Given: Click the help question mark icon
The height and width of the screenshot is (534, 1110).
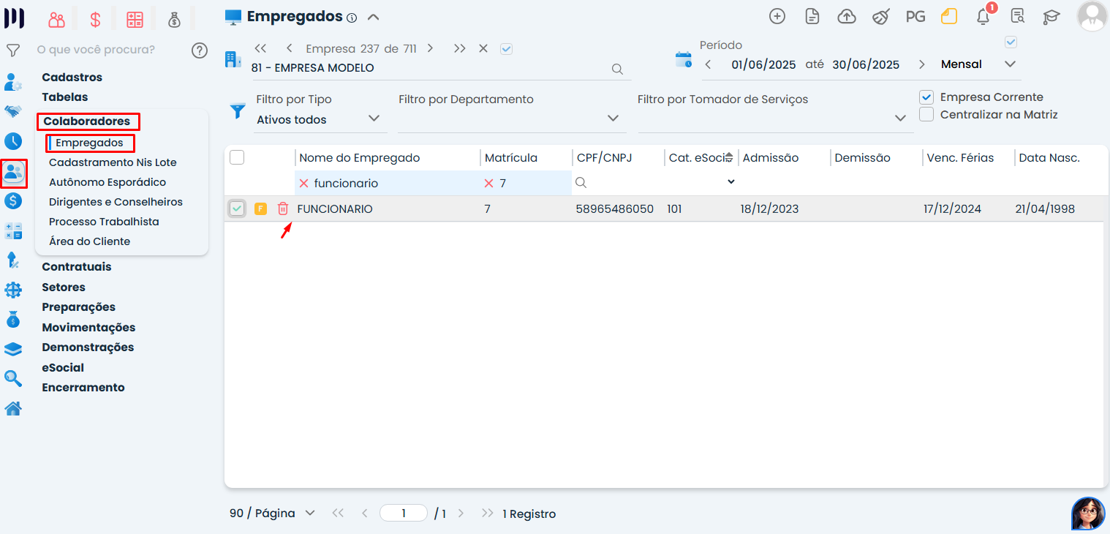Looking at the screenshot, I should click(200, 50).
